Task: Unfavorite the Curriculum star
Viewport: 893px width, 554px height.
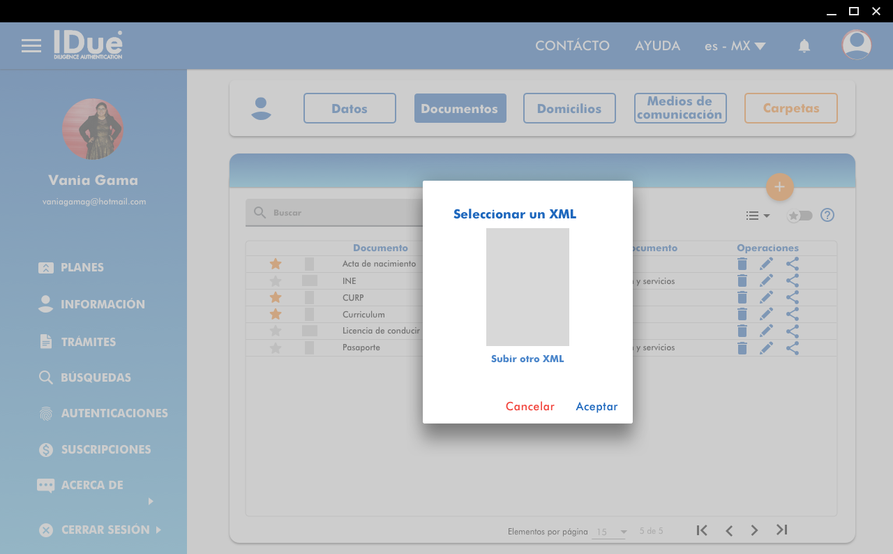Action: point(276,314)
